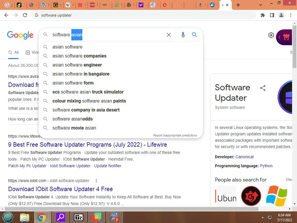Open '9 Best Free Software Updater Programs' result
This screenshot has width=297, height=223.
click(x=88, y=145)
